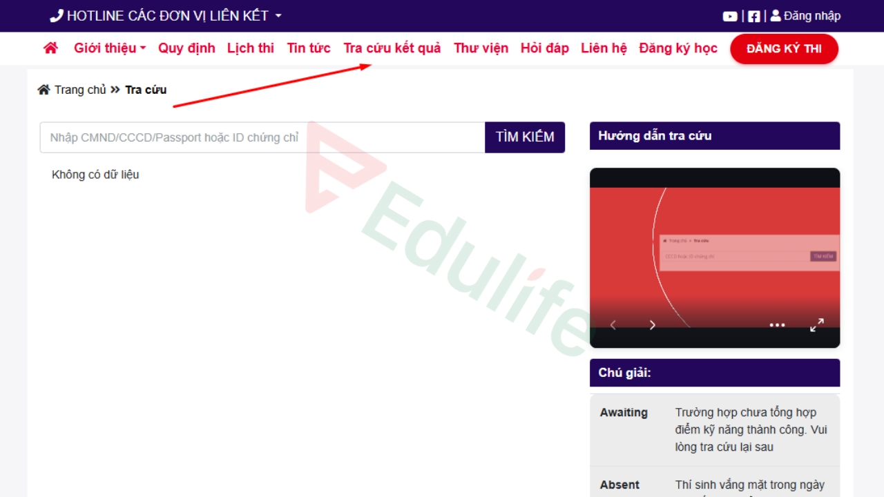Advance to next slide in guide video
884x497 pixels.
[653, 325]
